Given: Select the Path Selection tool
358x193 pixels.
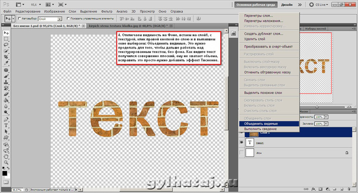Looking at the screenshot, I should coord(6,131).
